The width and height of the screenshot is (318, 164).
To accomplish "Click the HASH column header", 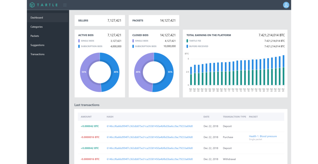I will (x=110, y=117).
